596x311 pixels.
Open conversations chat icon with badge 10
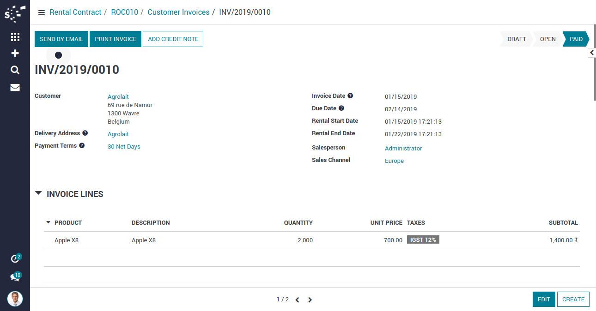tap(15, 277)
